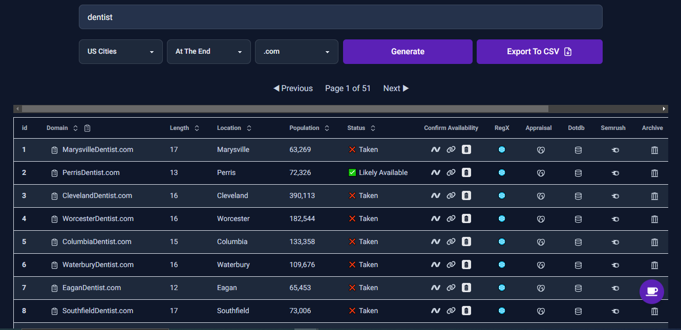681x330 pixels.
Task: Open Namecheap check for MarysvilleDentist.com
Action: (435, 150)
